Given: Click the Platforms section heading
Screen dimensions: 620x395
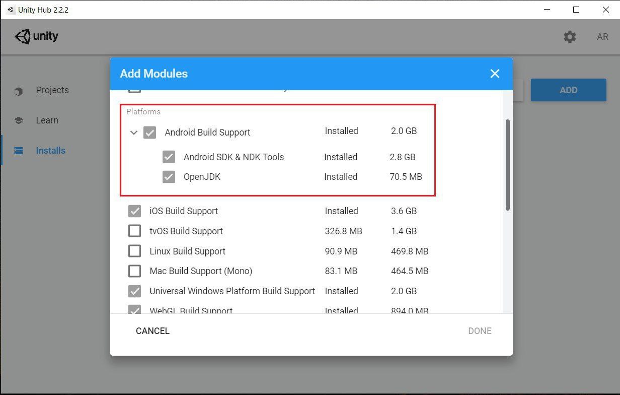Looking at the screenshot, I should tap(143, 112).
